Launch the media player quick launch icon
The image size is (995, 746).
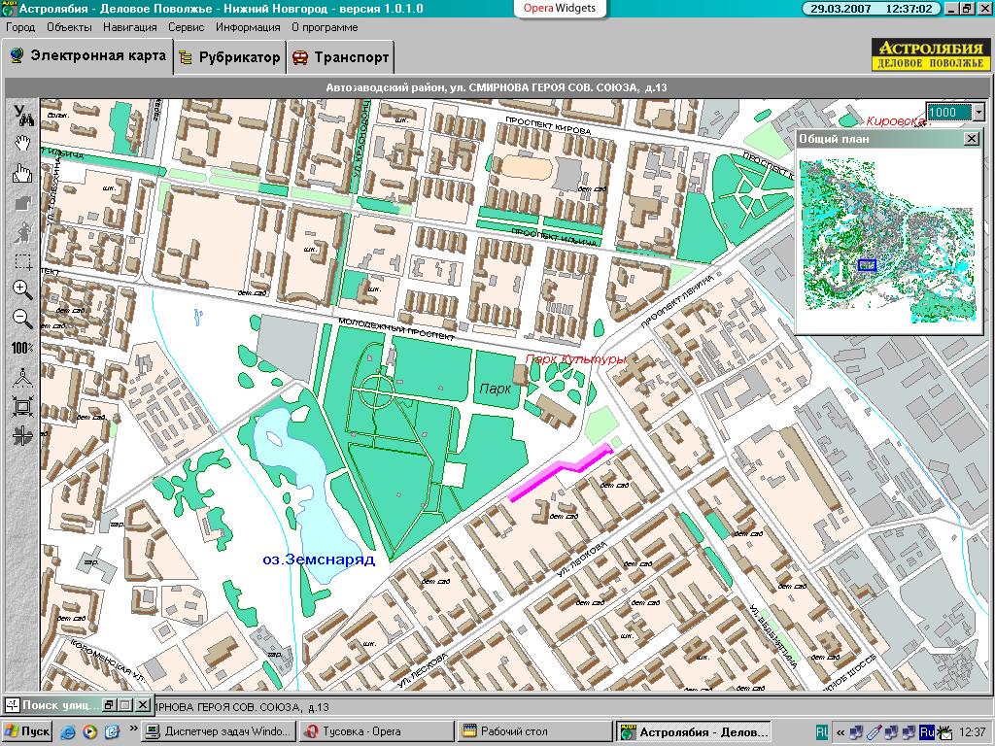89,731
